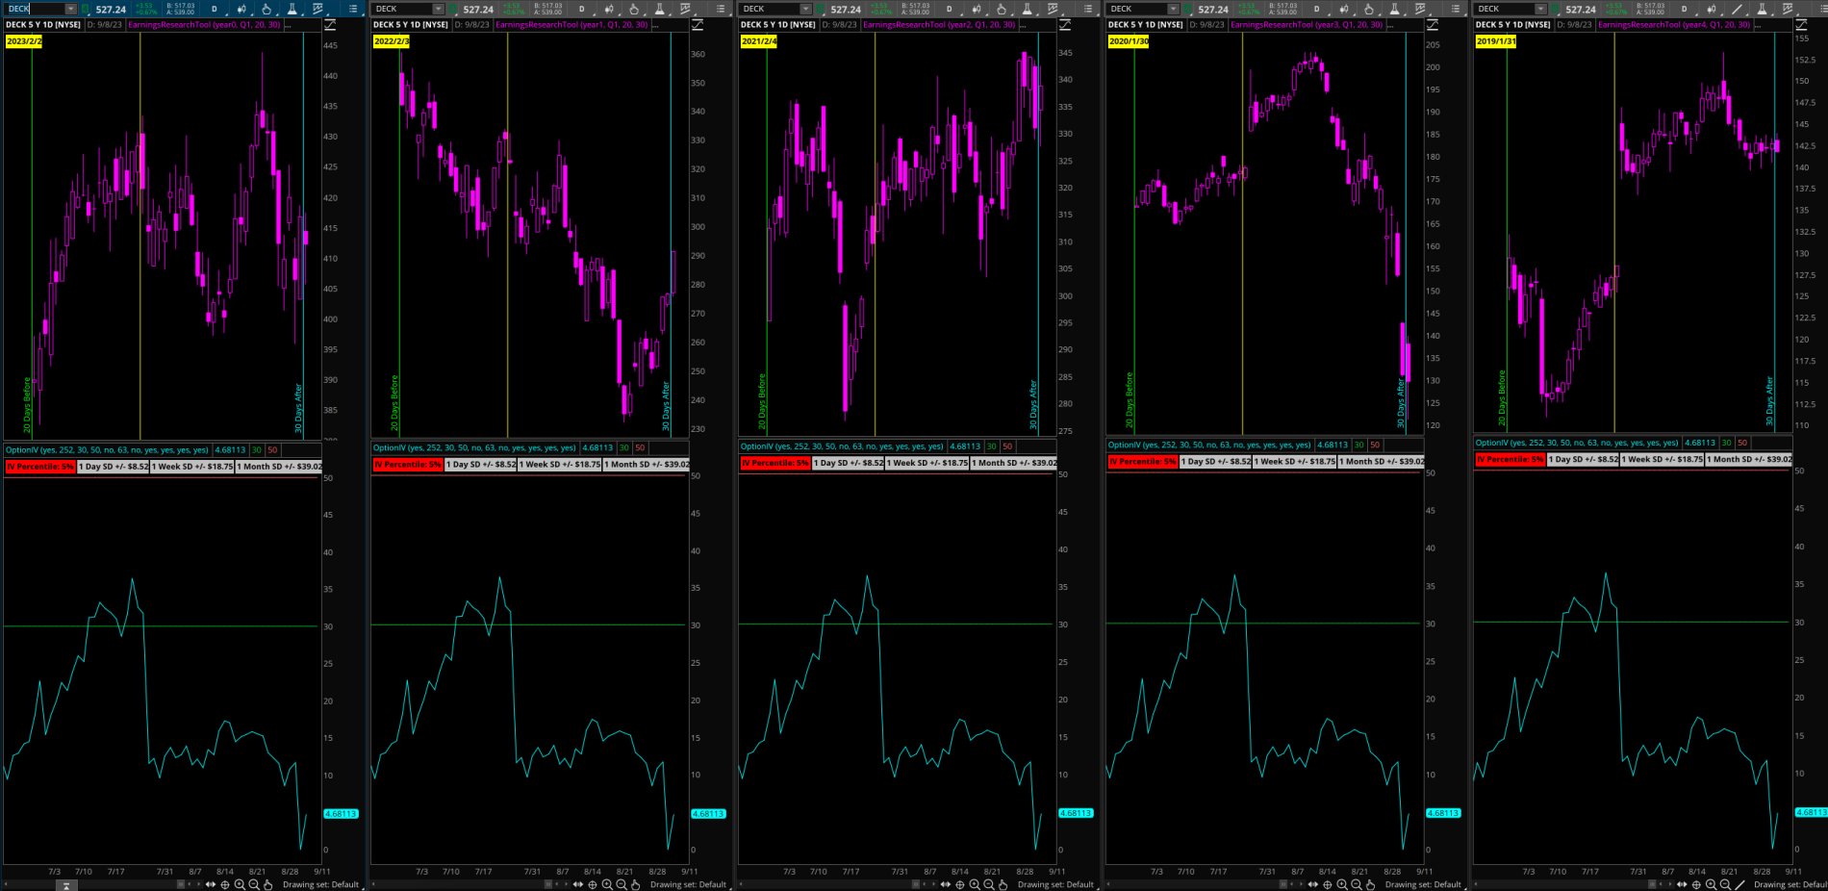Image resolution: width=1828 pixels, height=891 pixels.
Task: Open Drawings hand tool in 2023/2/2 chart toolbar
Action: 267,9
